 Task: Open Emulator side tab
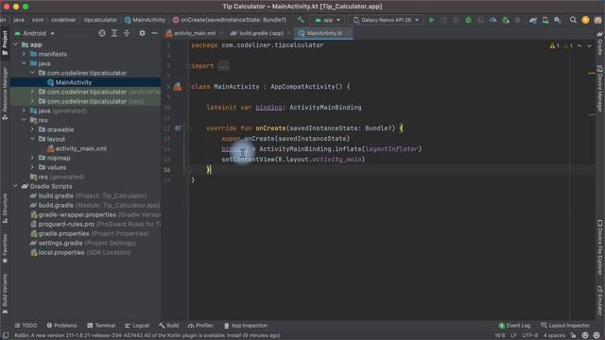tap(600, 300)
